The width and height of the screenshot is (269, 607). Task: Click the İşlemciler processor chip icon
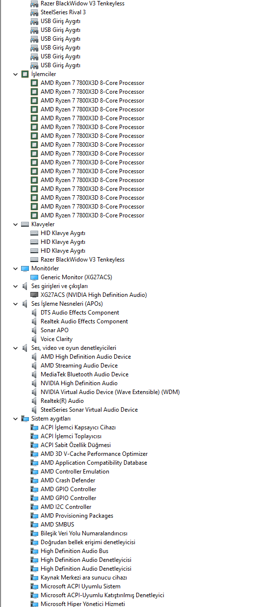(x=25, y=74)
